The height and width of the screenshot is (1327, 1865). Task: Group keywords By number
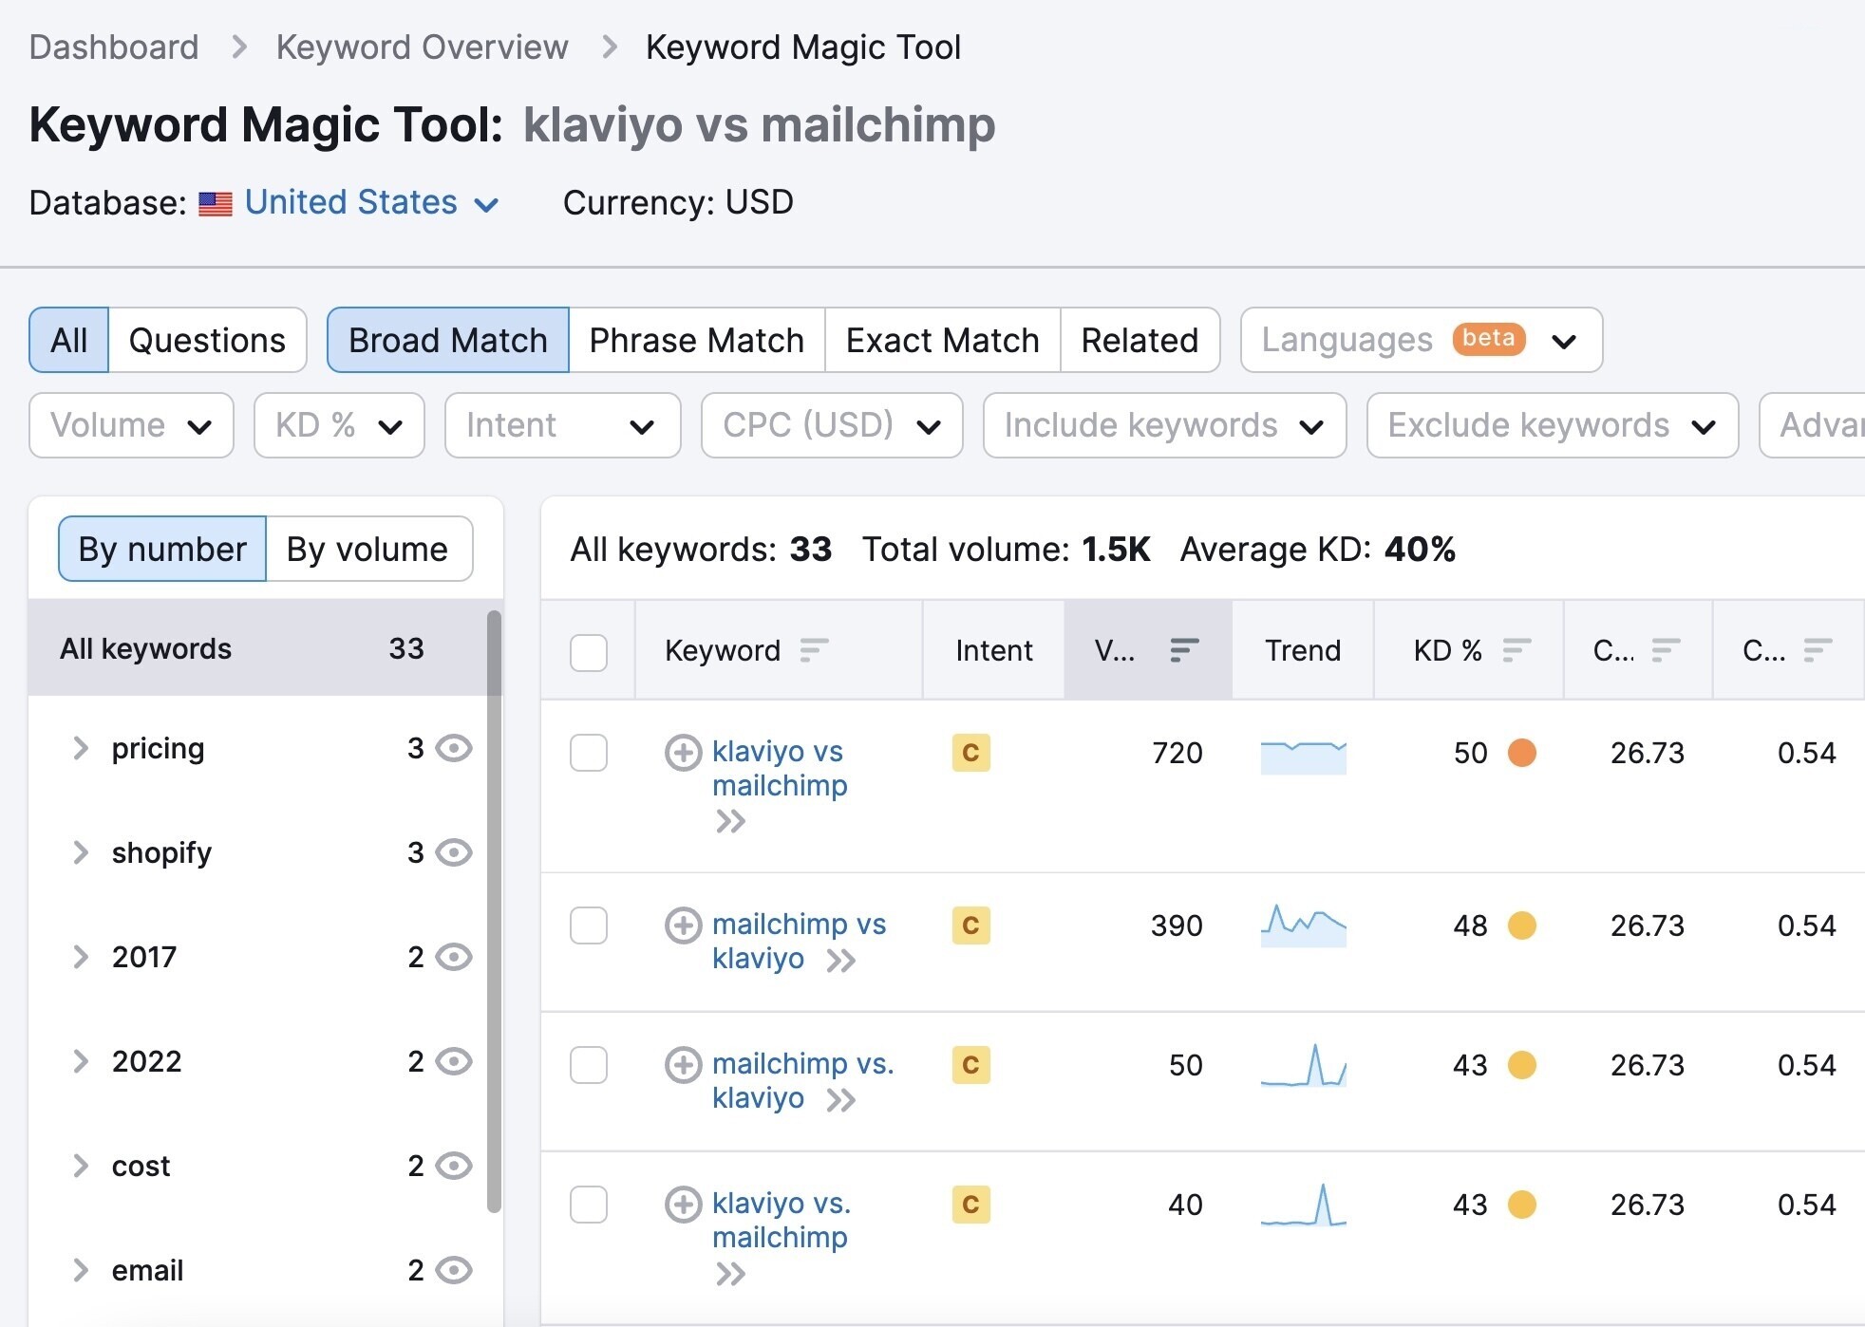pyautogui.click(x=162, y=549)
